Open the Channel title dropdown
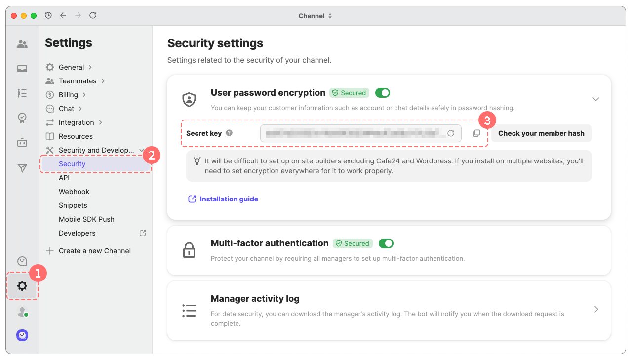Viewport: 632px width, 360px height. (x=315, y=16)
